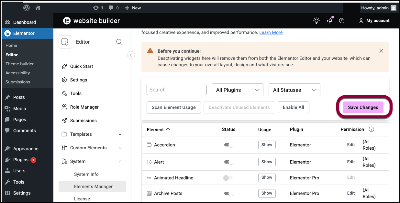Toggle the Accordion element status
400x203 pixels.
pyautogui.click(x=228, y=145)
